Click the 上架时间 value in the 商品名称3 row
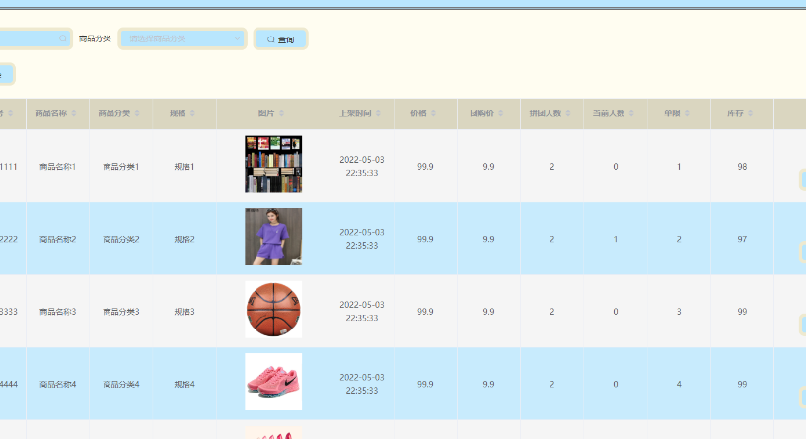 coord(362,311)
